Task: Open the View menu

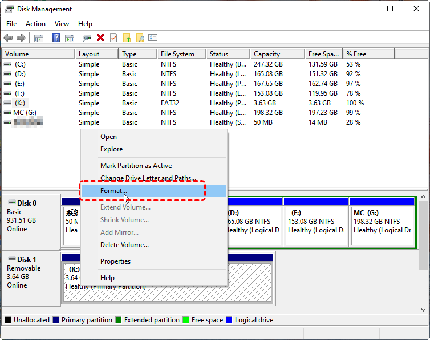Action: coord(62,24)
